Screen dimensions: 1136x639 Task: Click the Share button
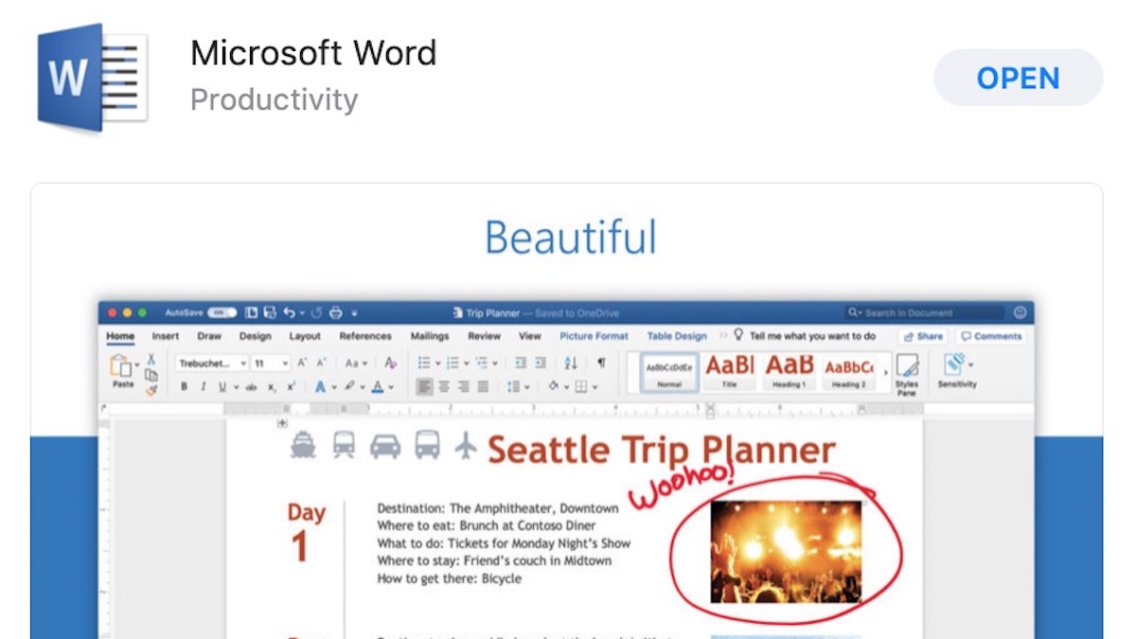923,335
